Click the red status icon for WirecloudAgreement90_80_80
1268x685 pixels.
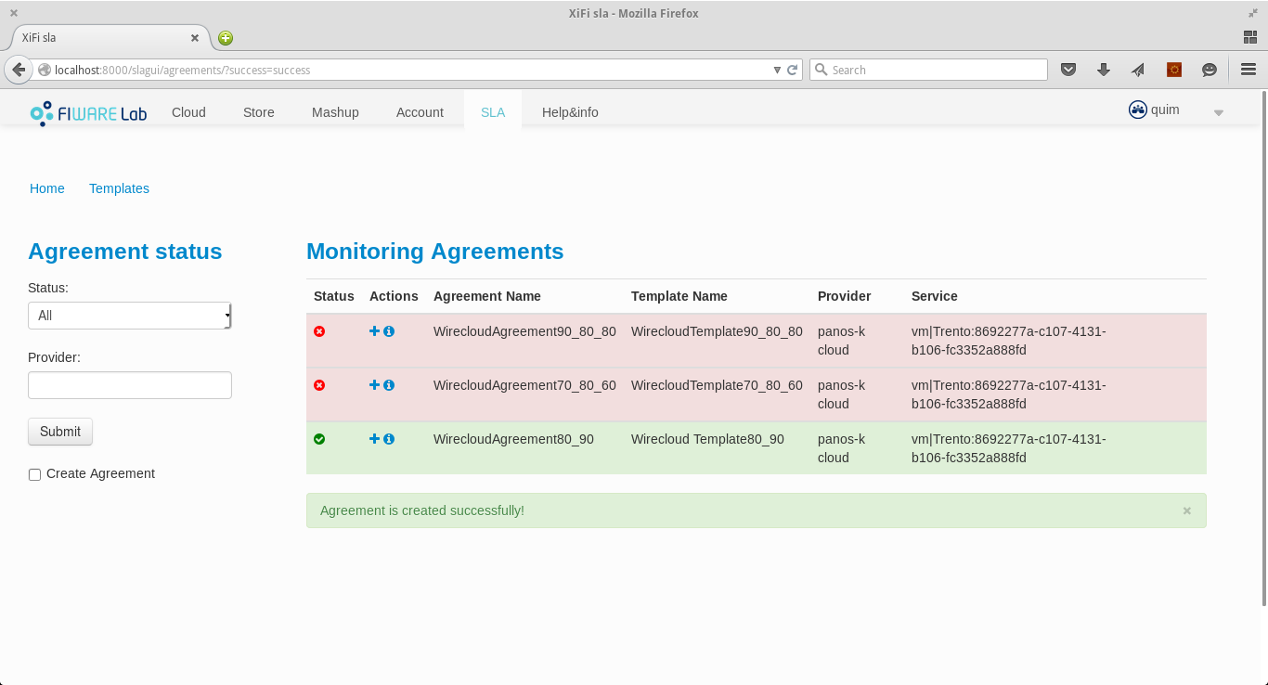[319, 331]
